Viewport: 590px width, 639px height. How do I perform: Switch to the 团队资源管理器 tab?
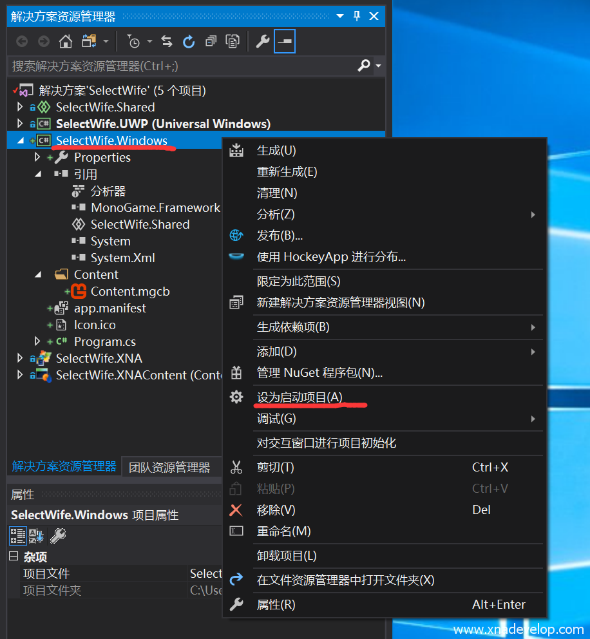point(169,467)
